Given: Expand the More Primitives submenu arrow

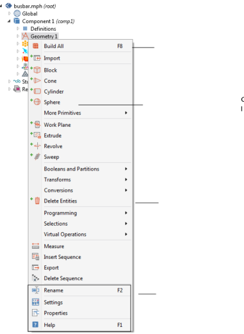Looking at the screenshot, I should (x=126, y=113).
